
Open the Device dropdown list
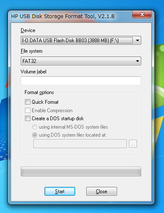point(81,40)
